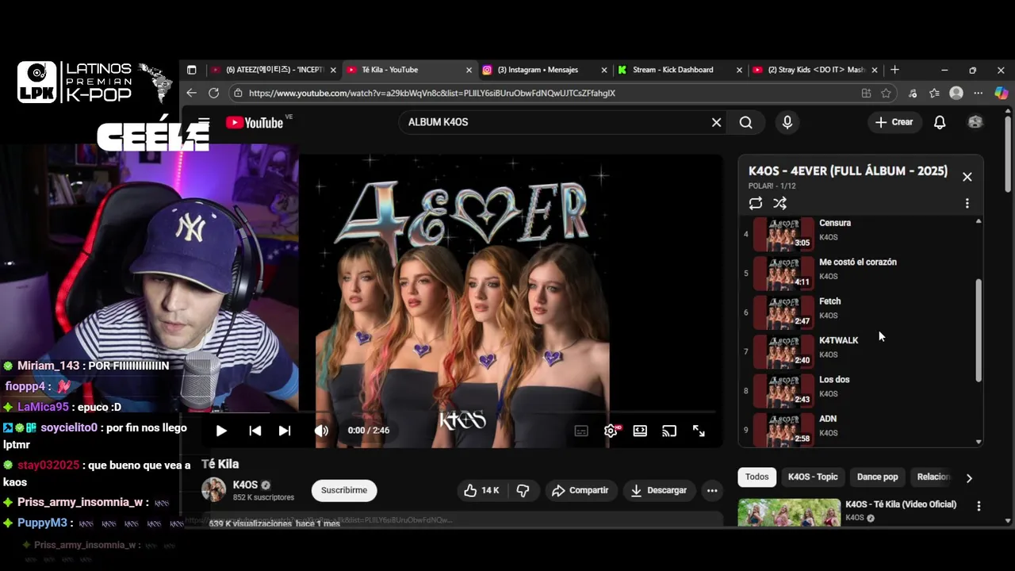Screen dimensions: 1015x571
Task: Open browser extensions icon
Action: (913, 93)
